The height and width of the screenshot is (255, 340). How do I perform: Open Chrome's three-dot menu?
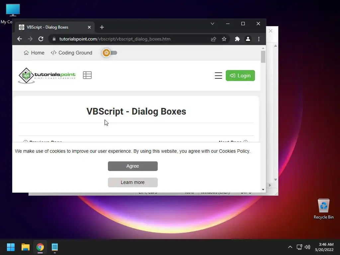click(259, 39)
